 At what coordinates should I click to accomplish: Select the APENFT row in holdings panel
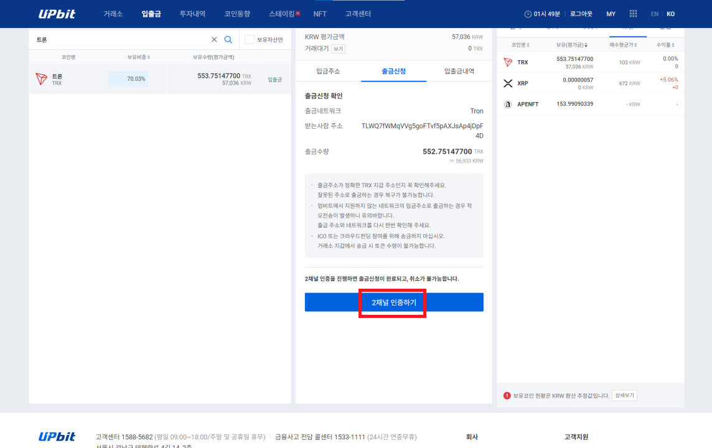590,105
